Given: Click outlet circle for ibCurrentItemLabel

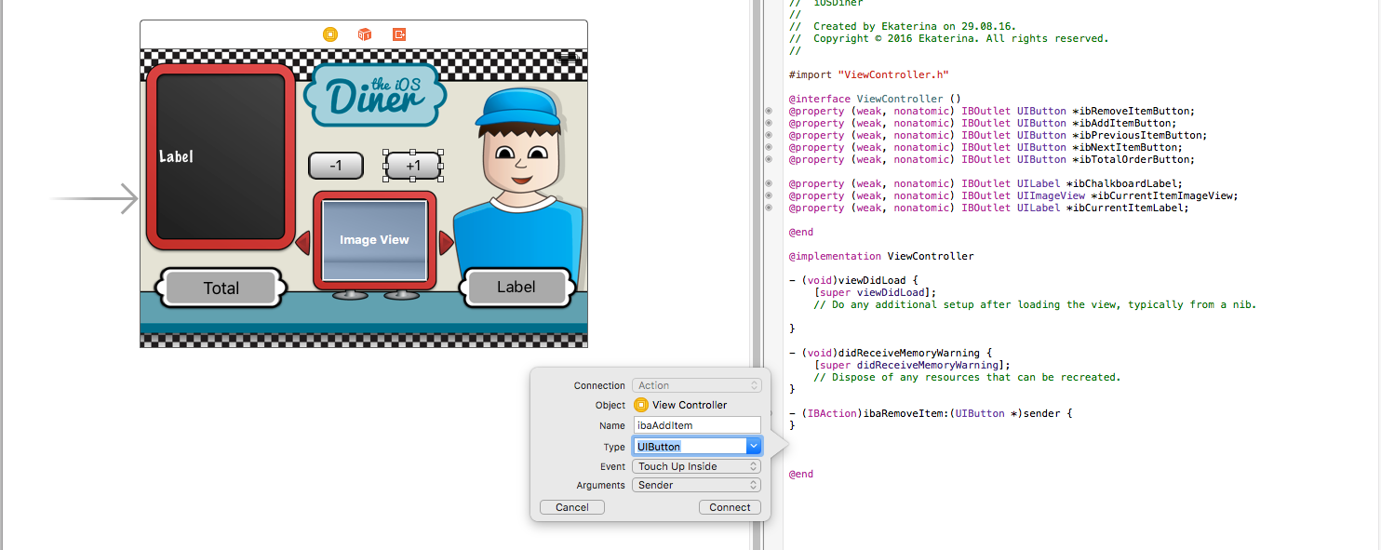Looking at the screenshot, I should click(769, 208).
